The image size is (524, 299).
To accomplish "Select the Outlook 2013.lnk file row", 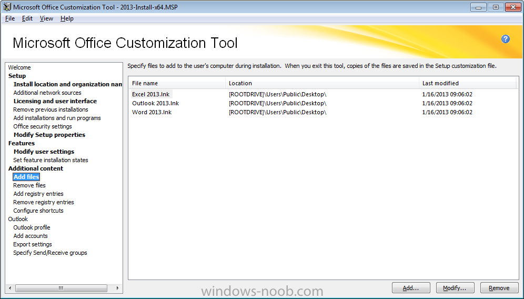I will coord(323,103).
